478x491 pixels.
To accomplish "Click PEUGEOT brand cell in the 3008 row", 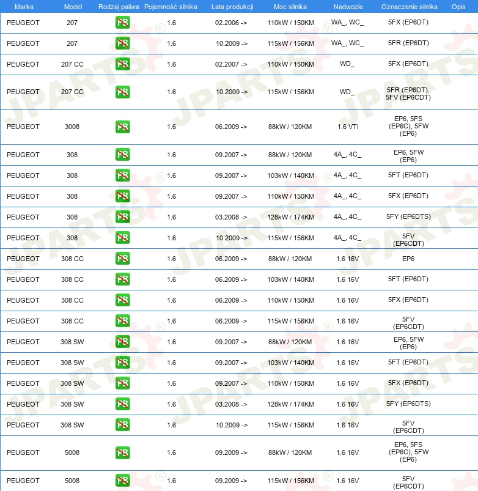I will (x=23, y=127).
